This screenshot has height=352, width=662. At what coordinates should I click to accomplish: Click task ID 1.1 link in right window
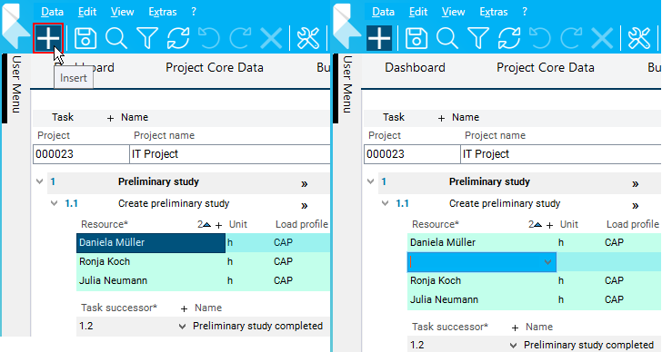402,204
